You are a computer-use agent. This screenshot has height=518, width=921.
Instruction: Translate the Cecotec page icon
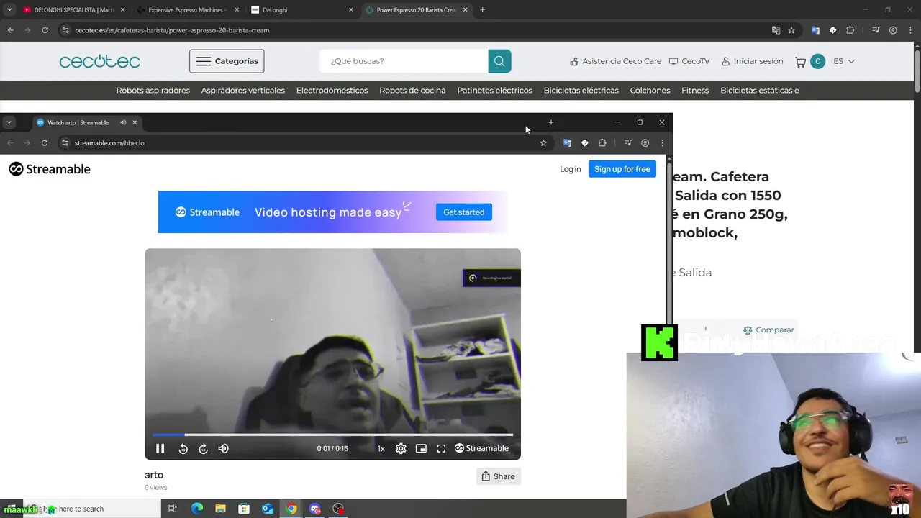pyautogui.click(x=776, y=30)
